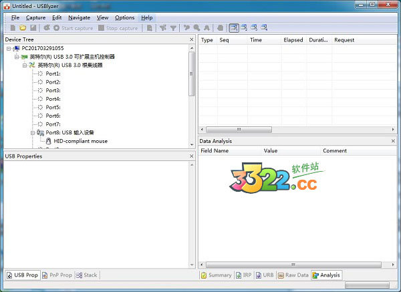Viewport: 401px width, 292px height.
Task: Select the PC201703291055 computer icon
Action: [x=17, y=48]
